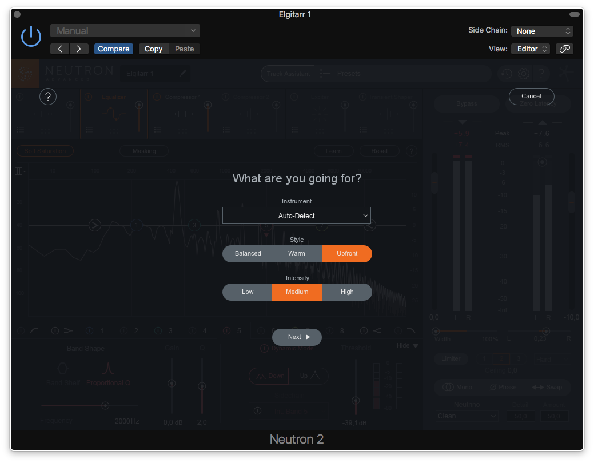Open the help question mark in overlay
This screenshot has width=594, height=463.
pos(47,97)
